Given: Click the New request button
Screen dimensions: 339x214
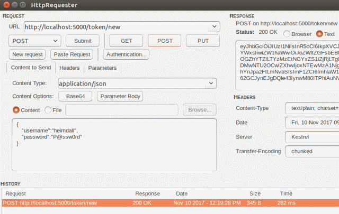Looking at the screenshot, I should (28, 54).
